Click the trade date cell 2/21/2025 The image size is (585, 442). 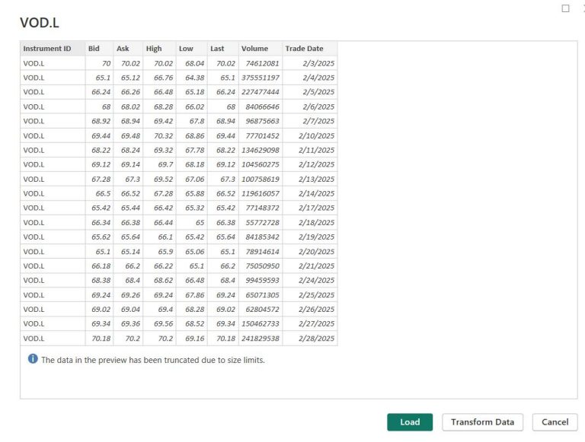[x=310, y=266]
